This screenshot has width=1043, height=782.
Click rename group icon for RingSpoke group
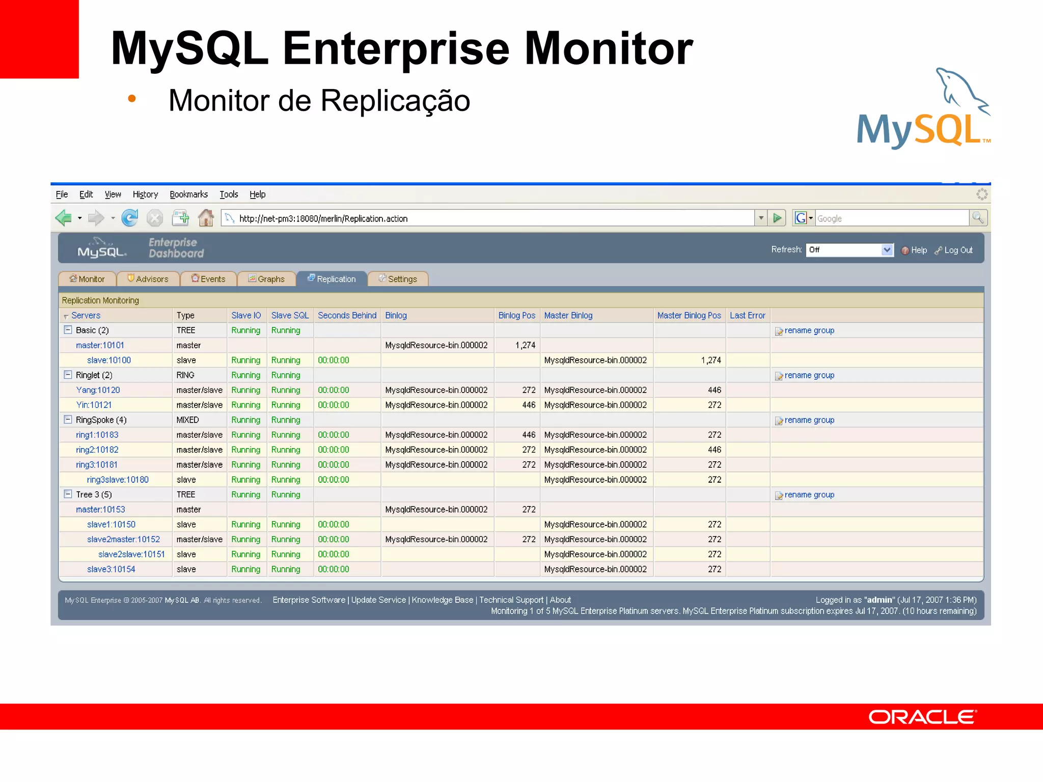pyautogui.click(x=779, y=421)
